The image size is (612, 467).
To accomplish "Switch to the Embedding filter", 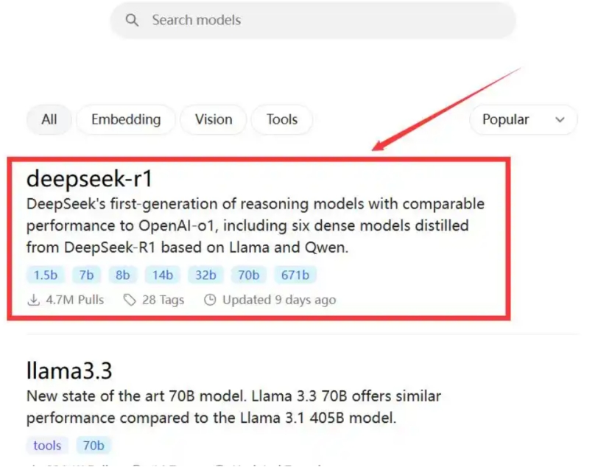I will (126, 119).
